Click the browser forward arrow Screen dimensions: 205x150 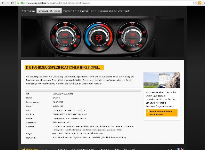pos(8,2)
